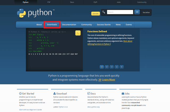
Task: Follow the Learn More link
Action: click(109, 80)
